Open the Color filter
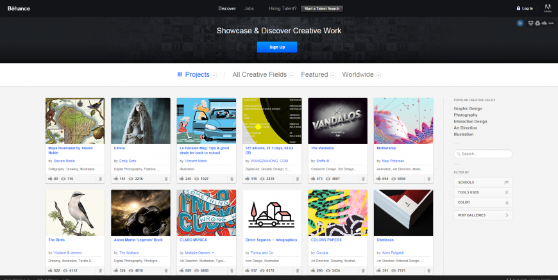558x280 pixels. (x=482, y=201)
